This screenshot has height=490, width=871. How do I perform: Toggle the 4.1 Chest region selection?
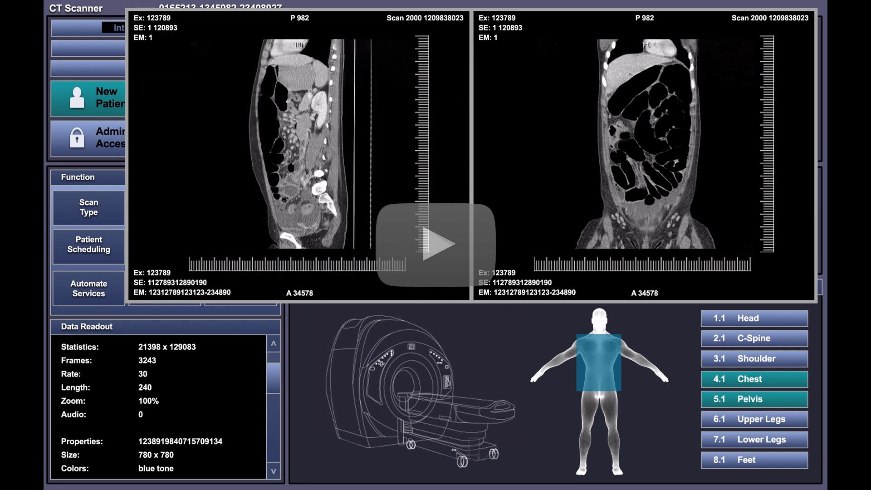click(x=754, y=379)
